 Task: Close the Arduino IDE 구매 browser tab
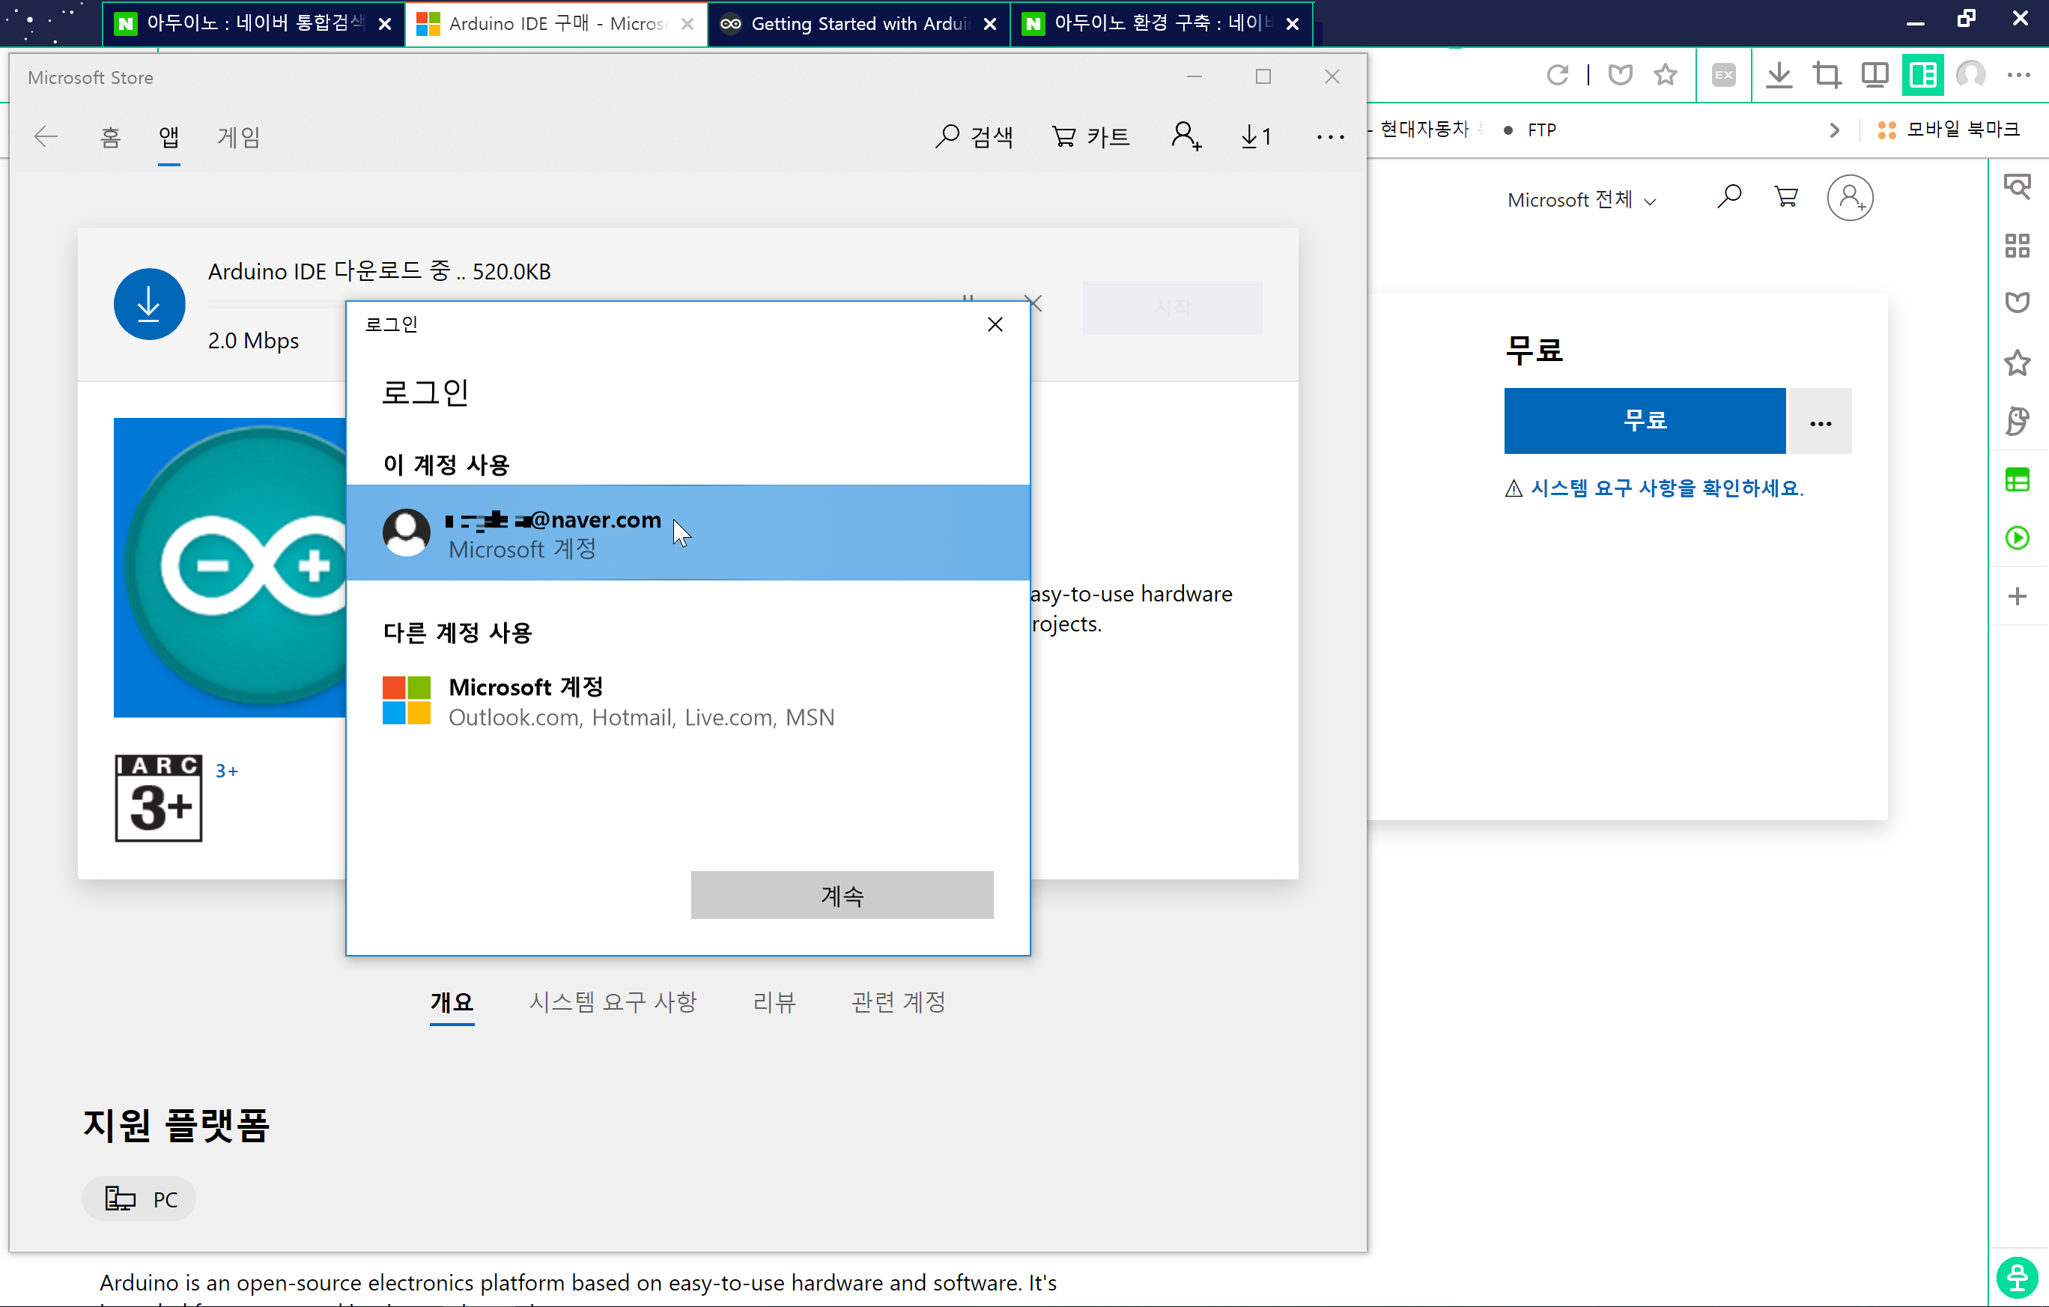coord(687,24)
